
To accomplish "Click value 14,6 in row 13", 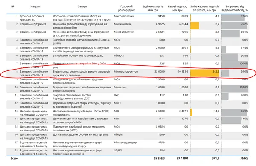I will tap(216, 111).
